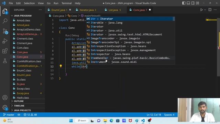
Task: Open editor More Actions ellipsis
Action: pyautogui.click(x=215, y=10)
